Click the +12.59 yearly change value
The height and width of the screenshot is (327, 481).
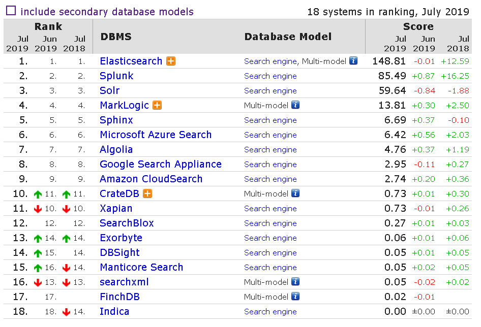(455, 61)
